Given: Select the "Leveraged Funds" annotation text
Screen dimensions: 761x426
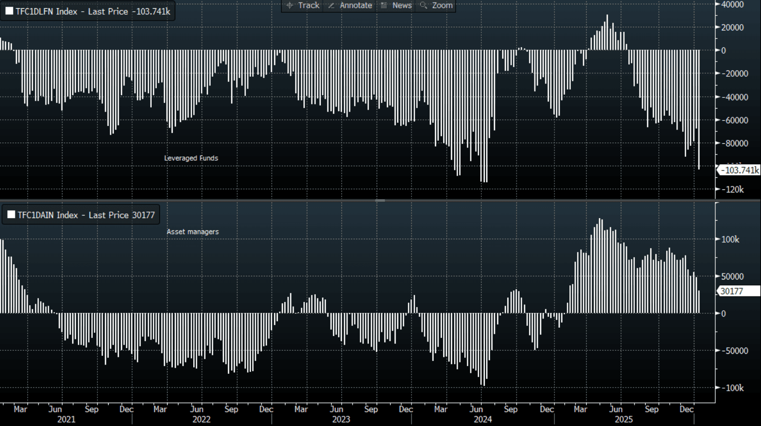Looking at the screenshot, I should 191,158.
